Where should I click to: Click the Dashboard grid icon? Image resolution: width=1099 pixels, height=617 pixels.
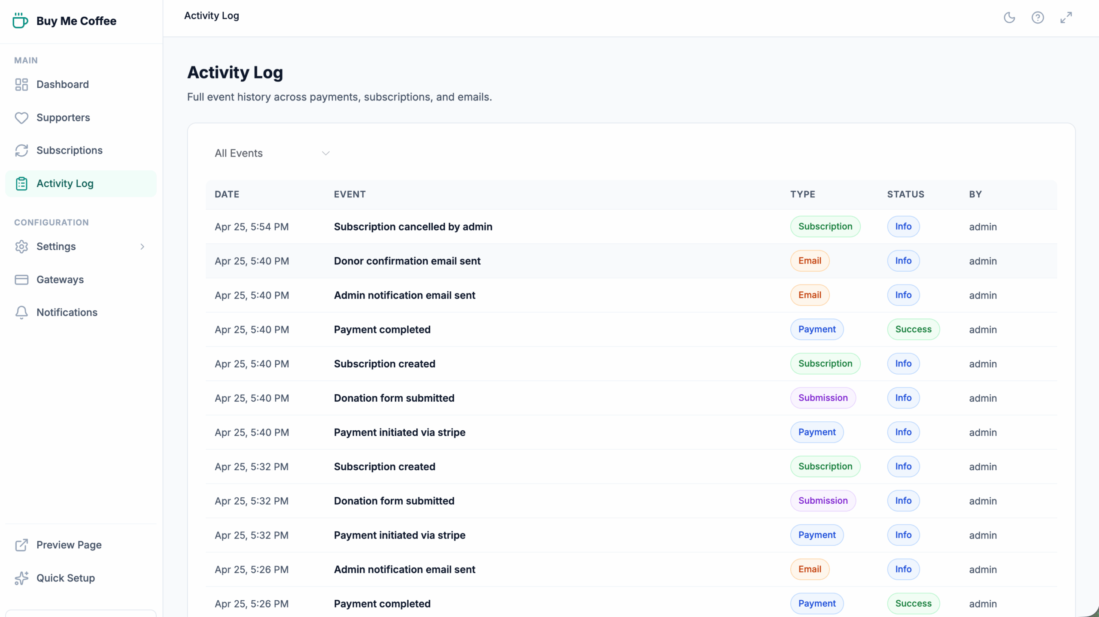tap(21, 85)
